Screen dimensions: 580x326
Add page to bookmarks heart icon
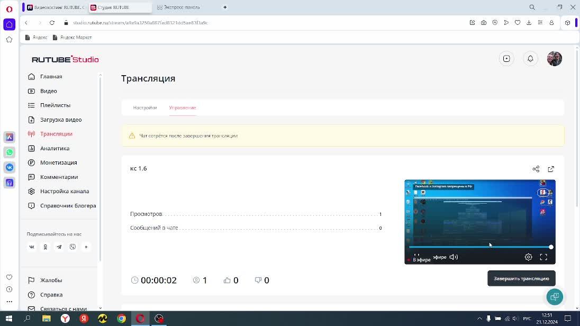click(518, 23)
